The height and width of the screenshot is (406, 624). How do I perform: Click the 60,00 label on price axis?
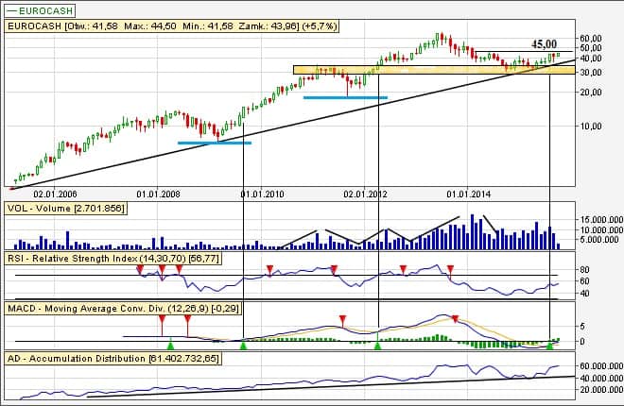[590, 39]
